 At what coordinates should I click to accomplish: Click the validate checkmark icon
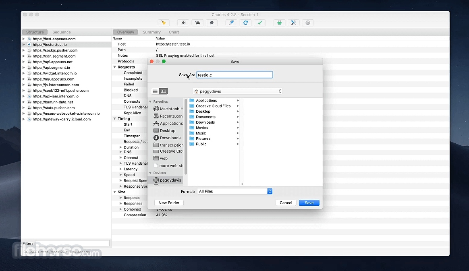click(259, 23)
